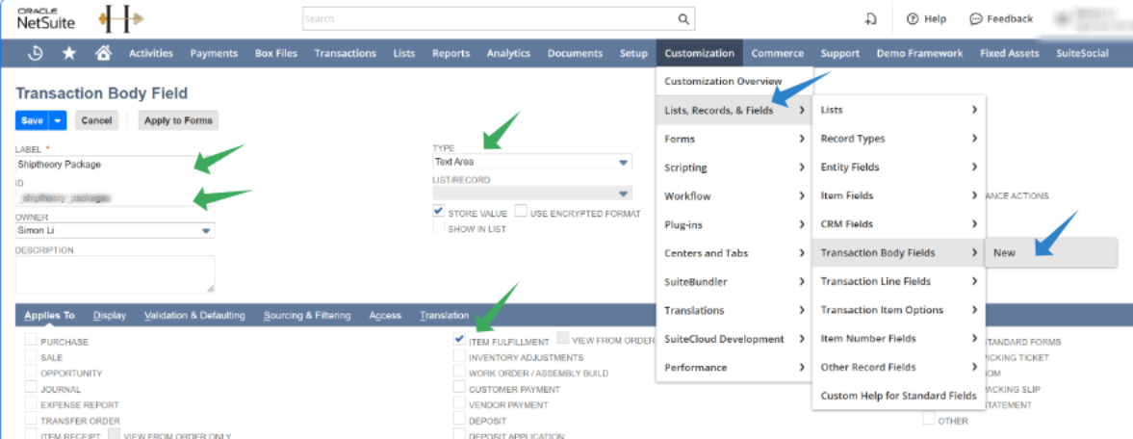
Task: Check the Transfer Order checkbox
Action: [x=31, y=420]
